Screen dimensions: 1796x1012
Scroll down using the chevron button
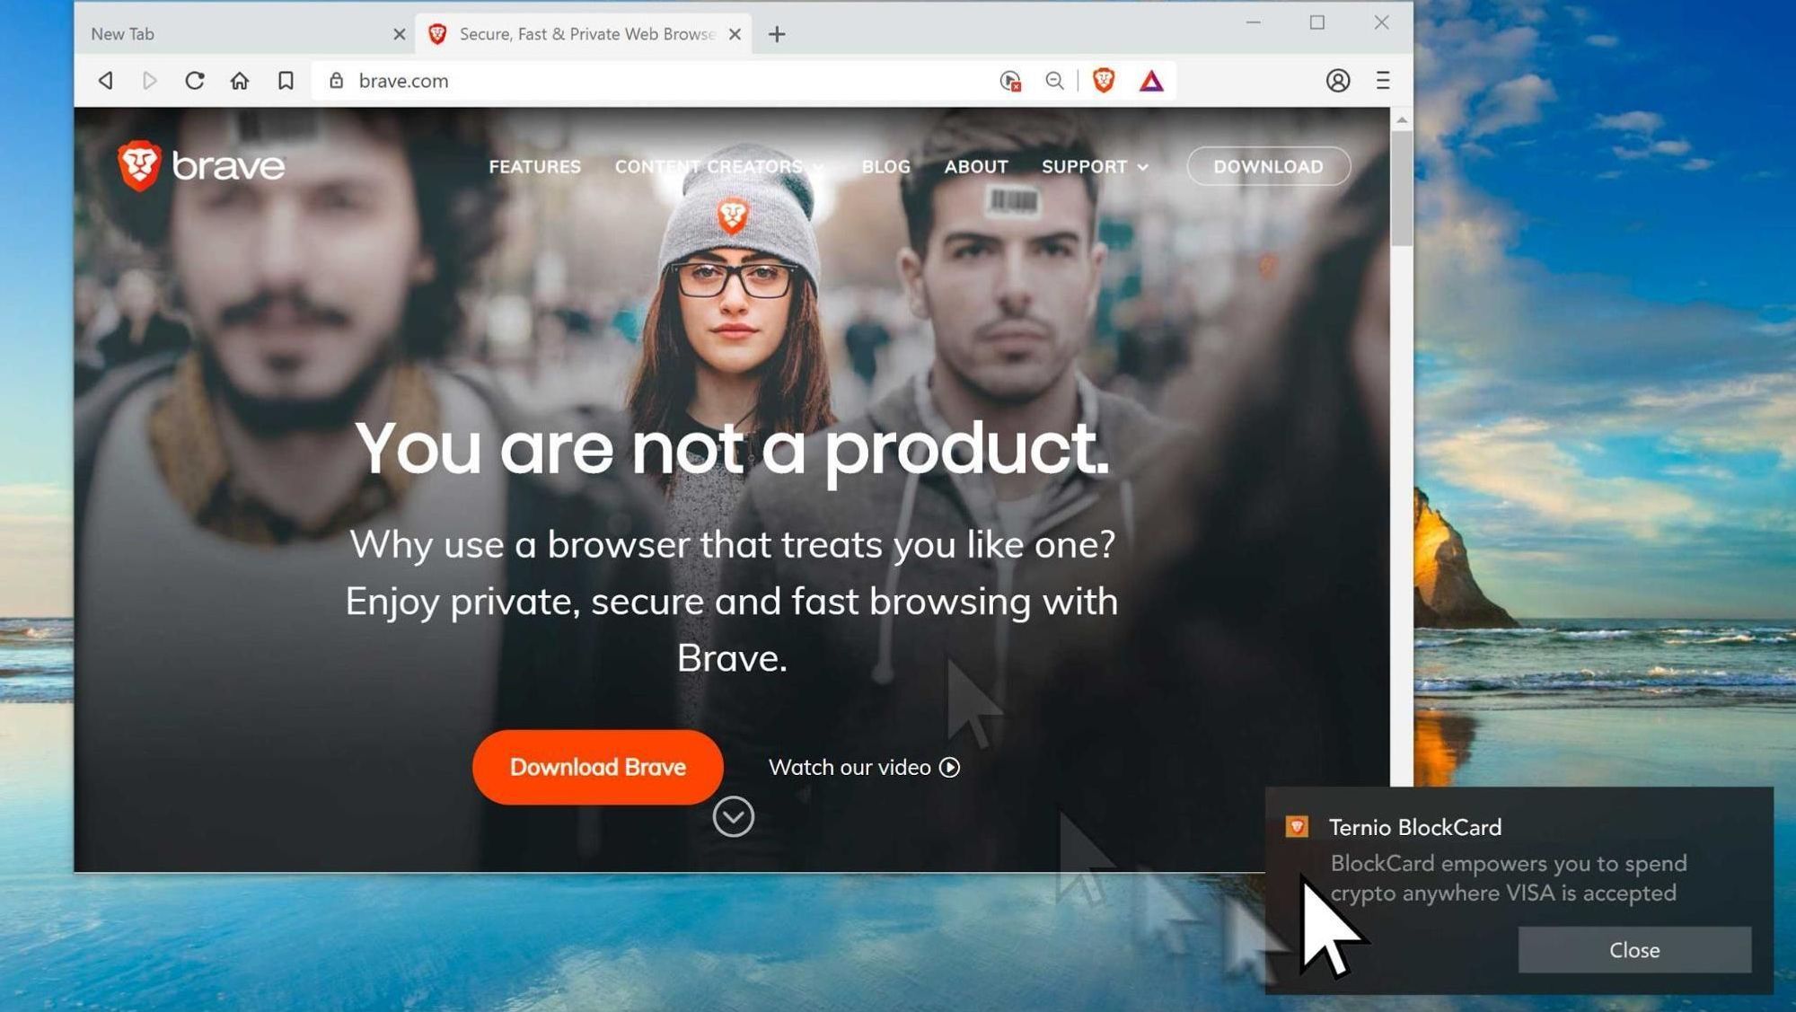[732, 815]
